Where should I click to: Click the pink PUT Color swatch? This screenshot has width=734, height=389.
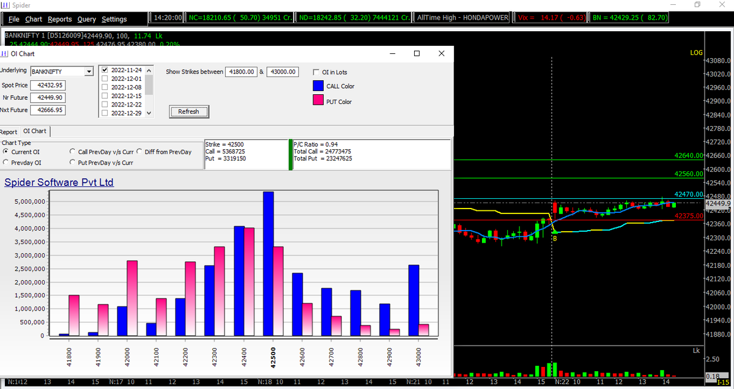tap(317, 101)
